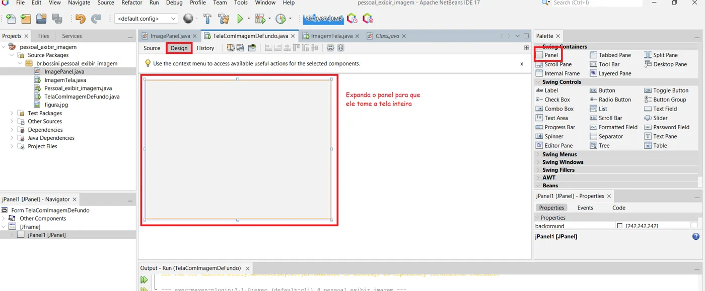Click the Undo arrow icon
705x291 pixels.
point(80,19)
